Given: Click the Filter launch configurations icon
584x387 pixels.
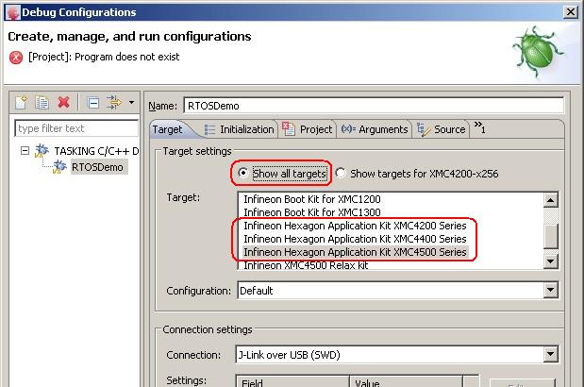Looking at the screenshot, I should tap(113, 102).
